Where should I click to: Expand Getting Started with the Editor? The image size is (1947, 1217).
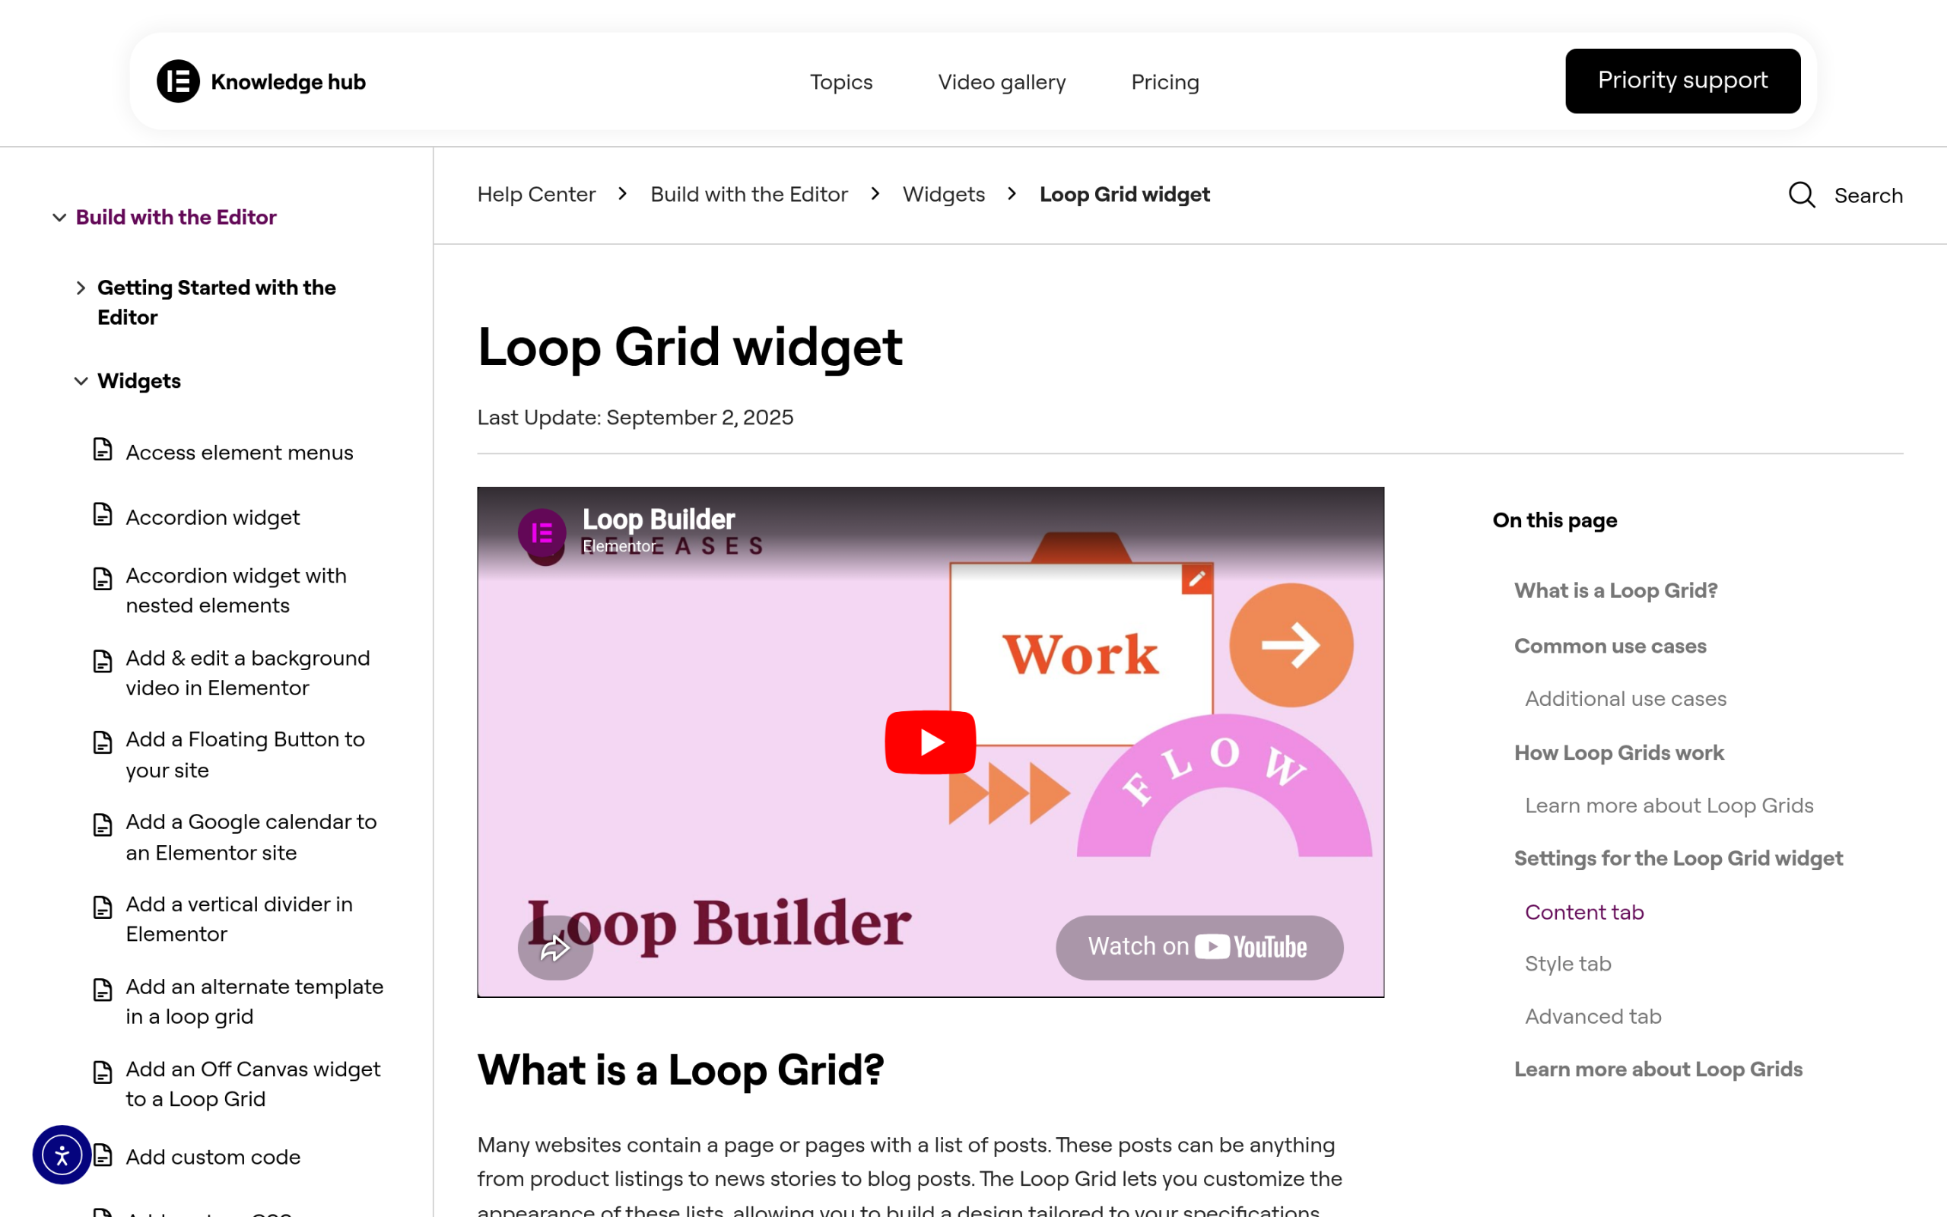(x=81, y=288)
